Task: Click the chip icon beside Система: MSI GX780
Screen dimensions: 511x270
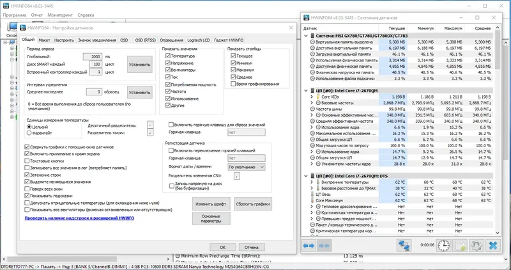Action: [x=313, y=36]
